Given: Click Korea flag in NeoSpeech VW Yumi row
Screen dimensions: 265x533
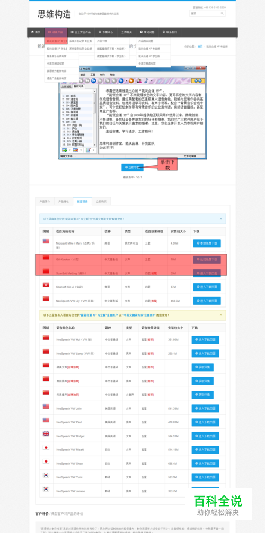Looking at the screenshot, I should click(x=46, y=475).
